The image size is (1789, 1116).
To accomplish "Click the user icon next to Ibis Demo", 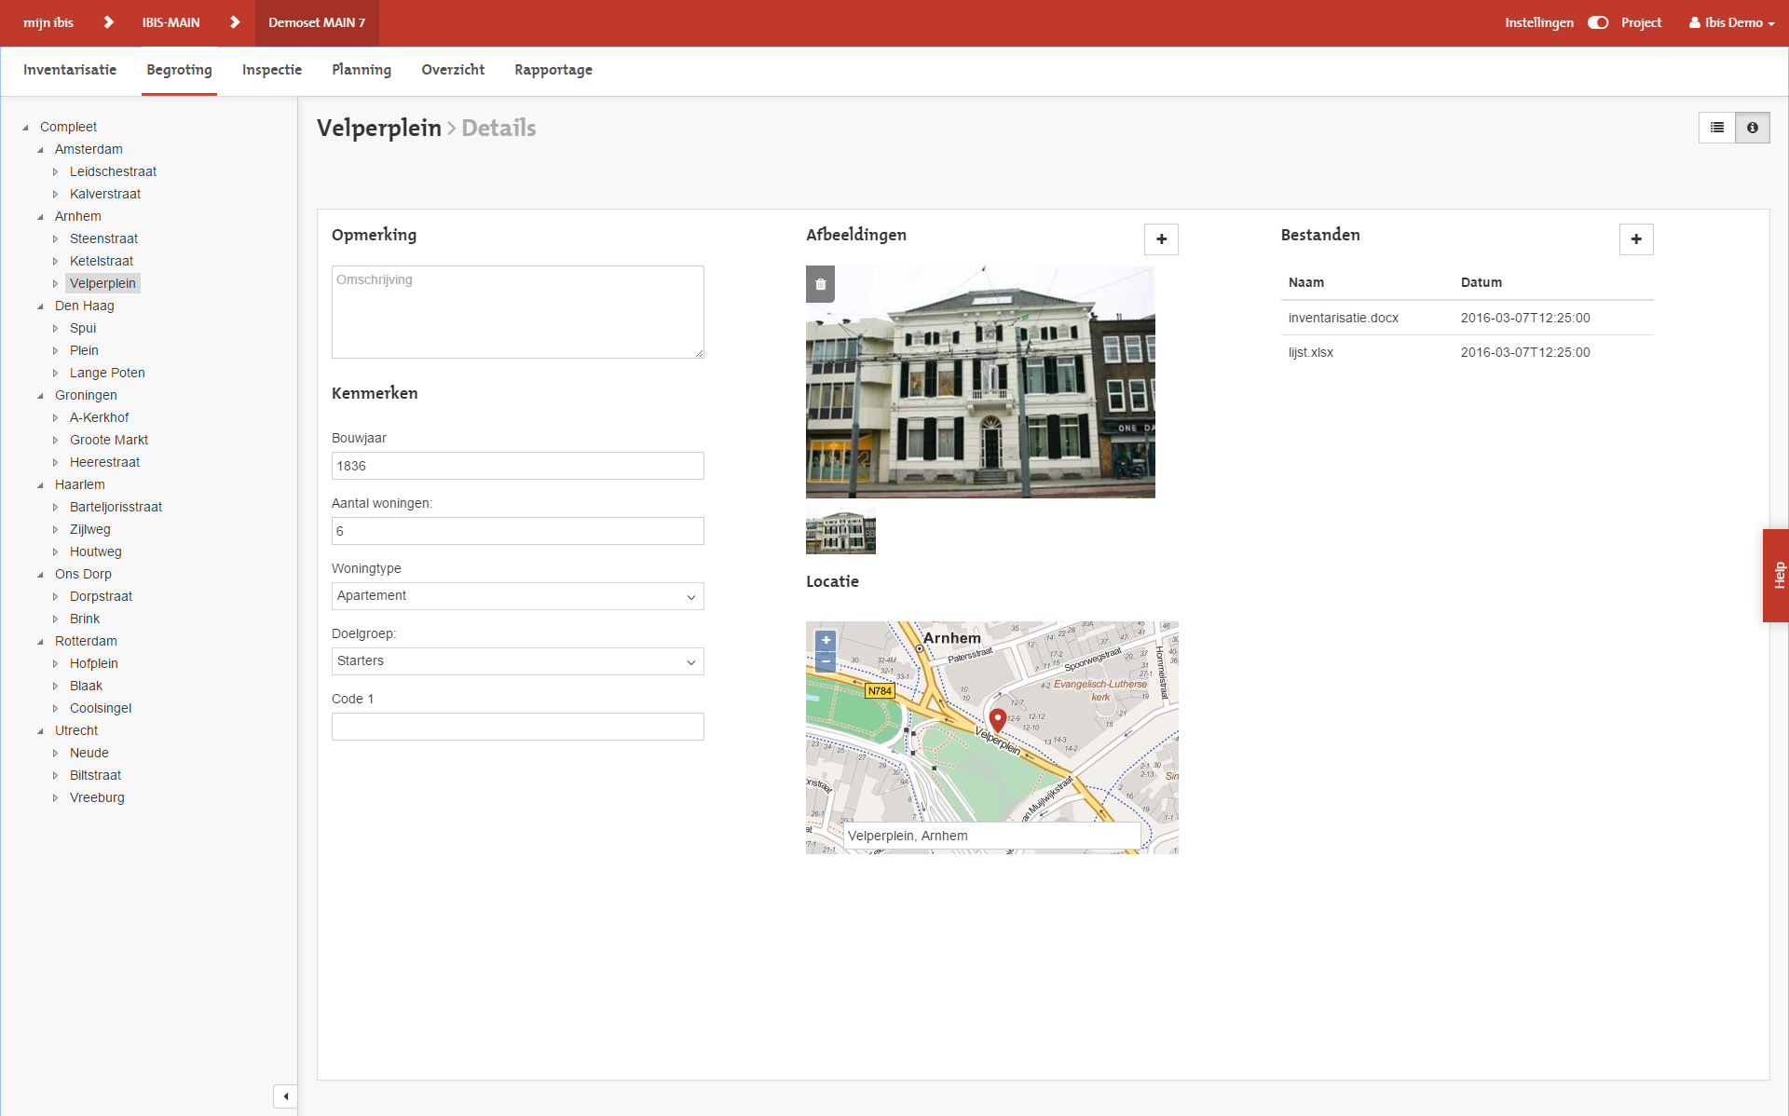I will (1694, 23).
